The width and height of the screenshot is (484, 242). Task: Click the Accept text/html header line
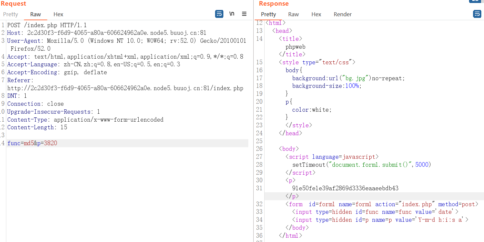[x=125, y=57]
